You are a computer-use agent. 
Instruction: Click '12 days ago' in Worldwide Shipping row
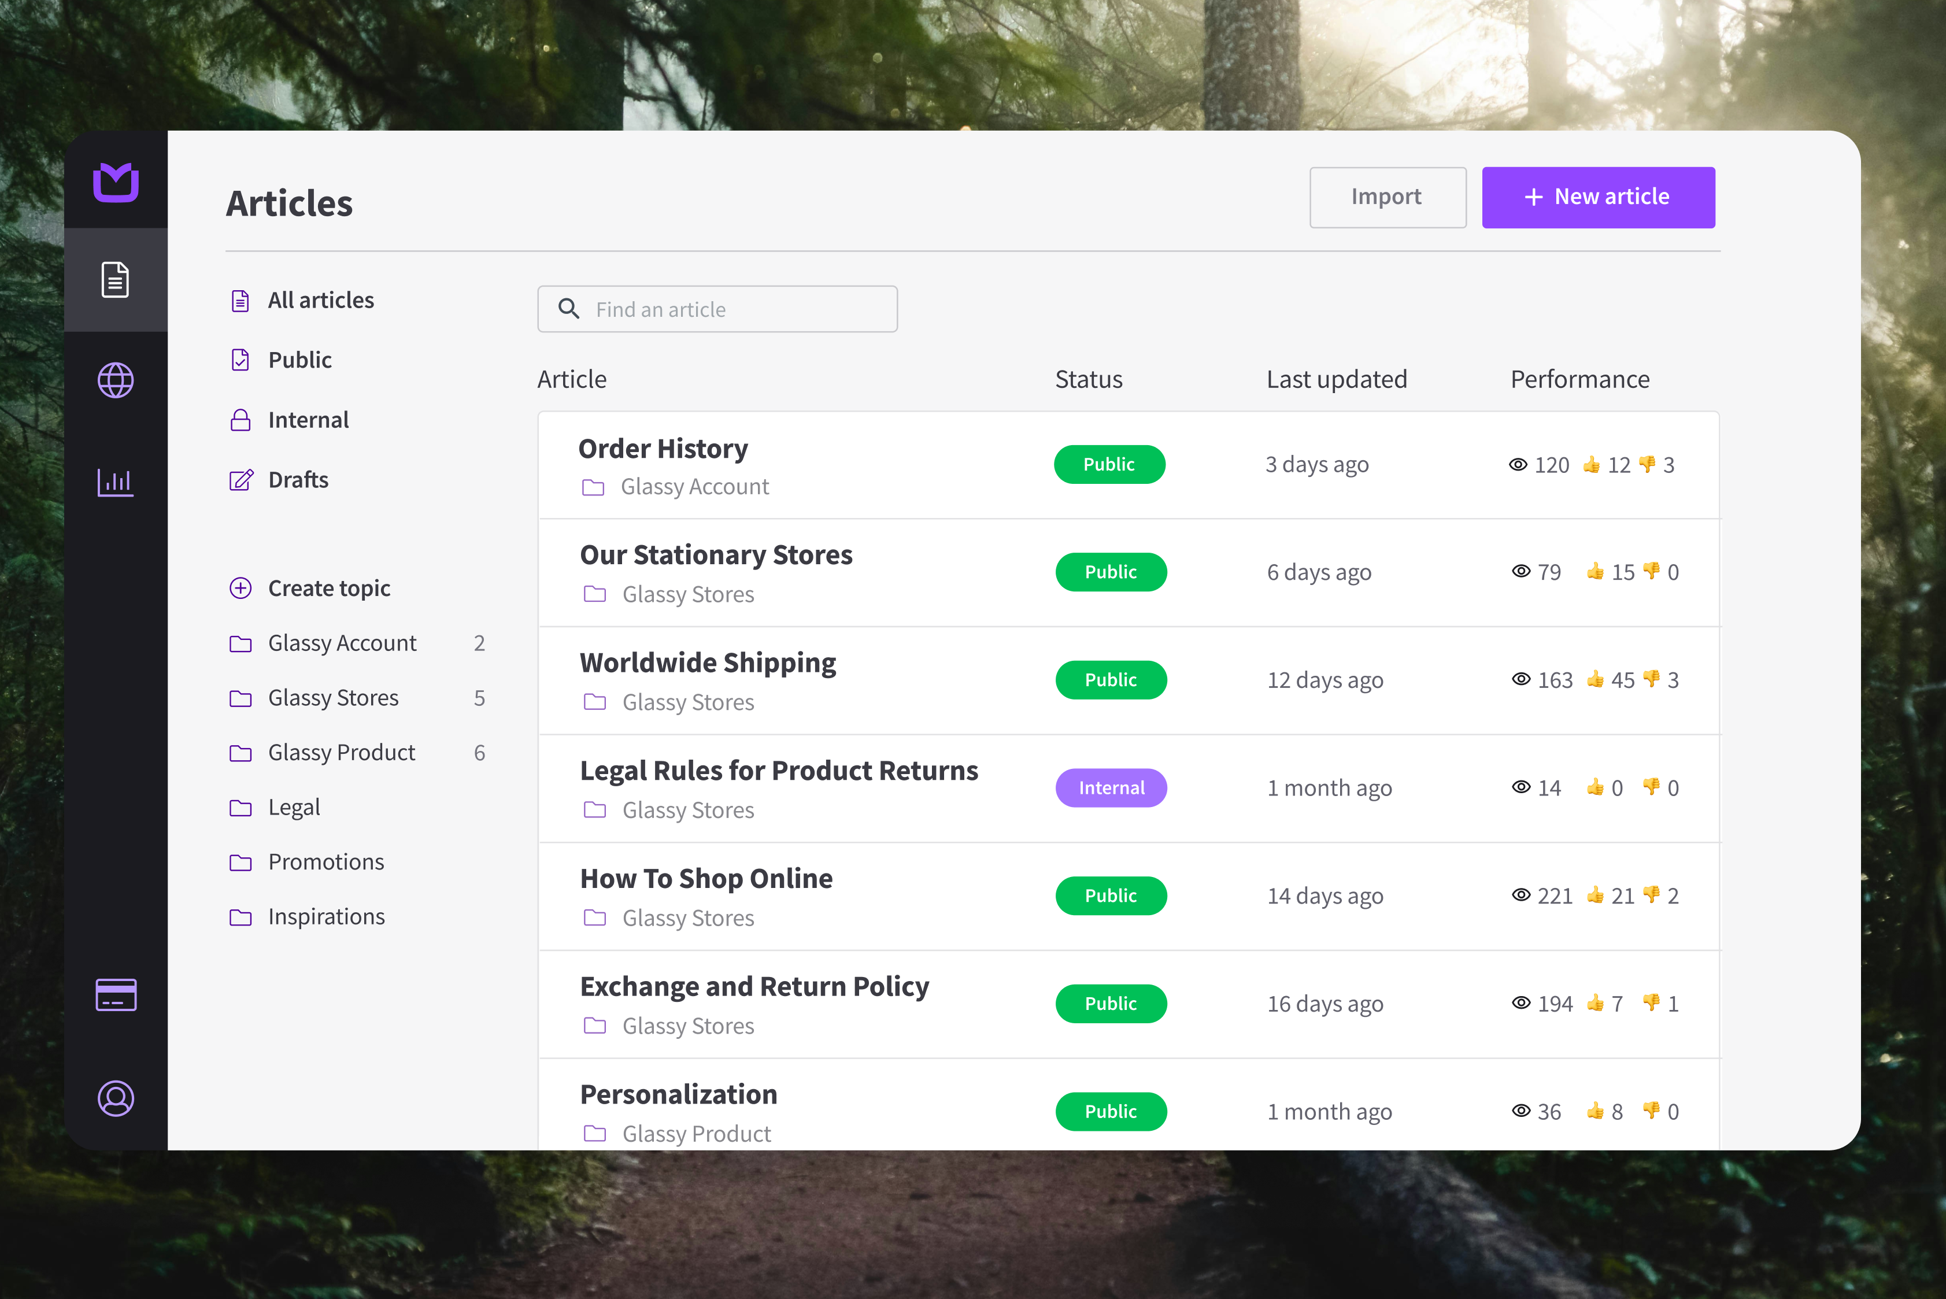point(1325,680)
